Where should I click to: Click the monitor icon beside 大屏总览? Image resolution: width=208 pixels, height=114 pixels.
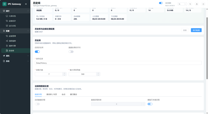[x=7, y=16]
